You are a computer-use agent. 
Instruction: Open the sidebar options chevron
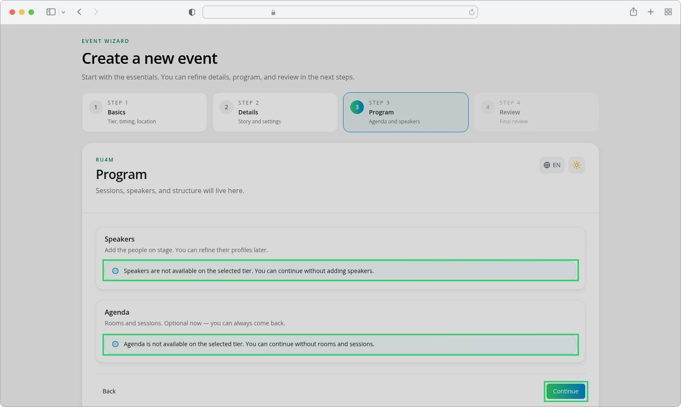click(63, 12)
